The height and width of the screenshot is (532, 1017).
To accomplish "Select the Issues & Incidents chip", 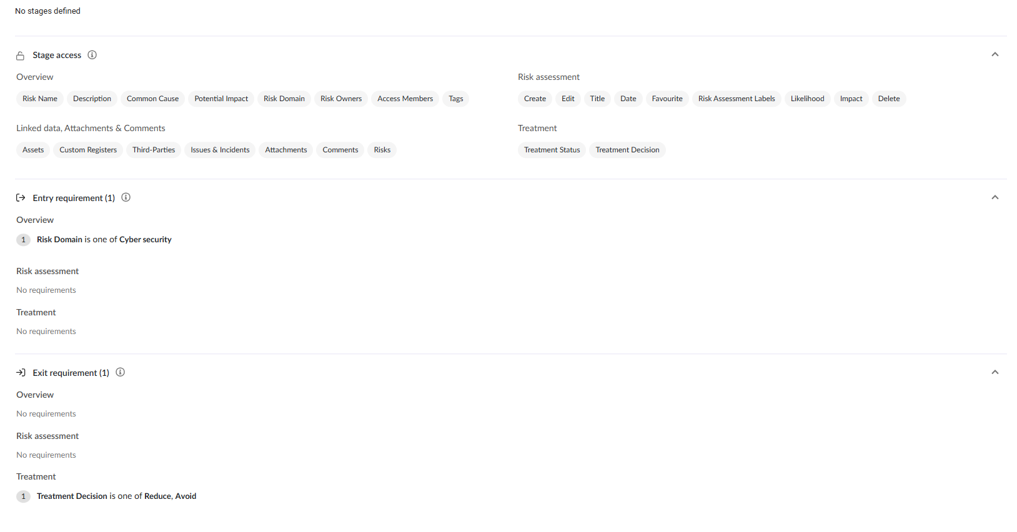I will [x=220, y=150].
